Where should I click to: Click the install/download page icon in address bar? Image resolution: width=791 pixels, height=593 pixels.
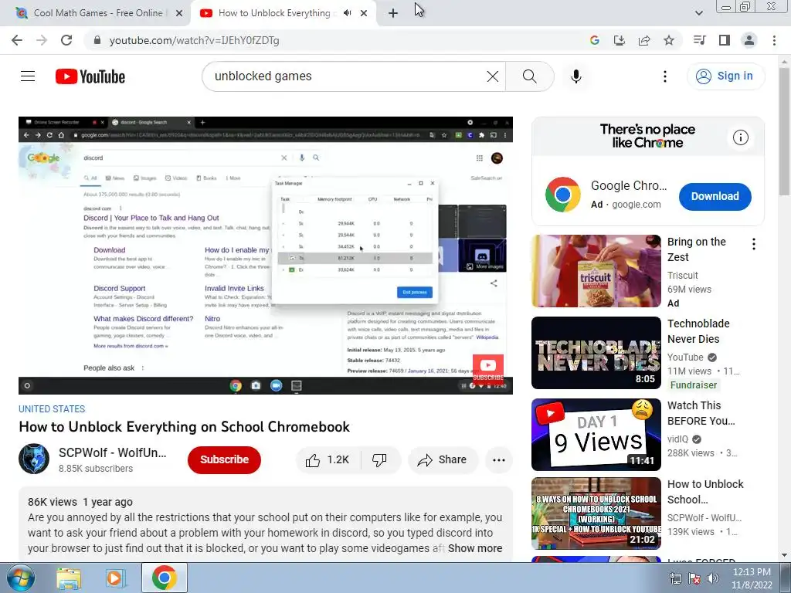(x=619, y=40)
